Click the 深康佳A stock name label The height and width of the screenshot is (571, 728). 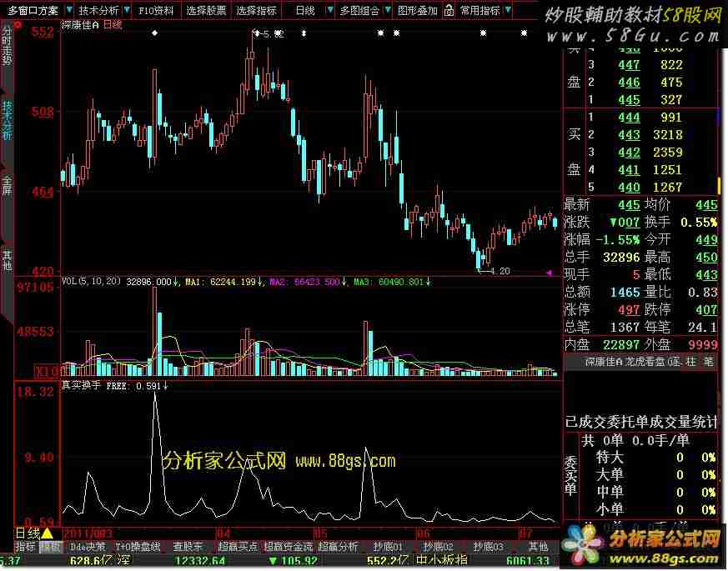81,25
